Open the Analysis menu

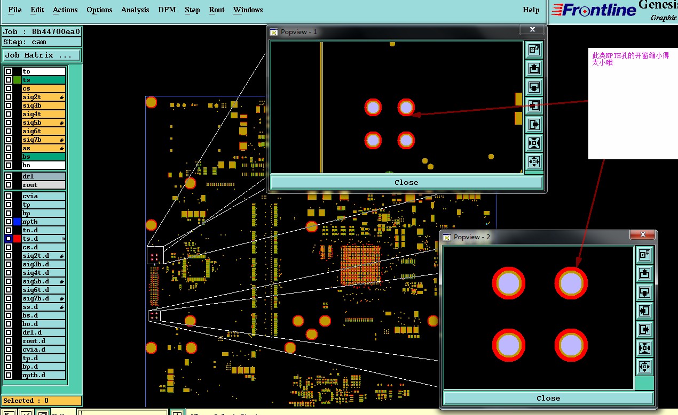click(x=135, y=10)
